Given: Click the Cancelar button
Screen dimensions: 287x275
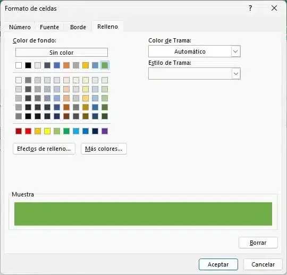Looking at the screenshot, I should (263, 264).
